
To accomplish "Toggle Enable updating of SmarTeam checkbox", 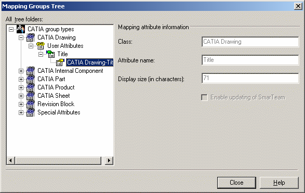I will pyautogui.click(x=204, y=97).
